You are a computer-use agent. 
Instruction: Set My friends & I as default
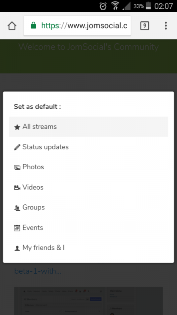click(x=88, y=248)
